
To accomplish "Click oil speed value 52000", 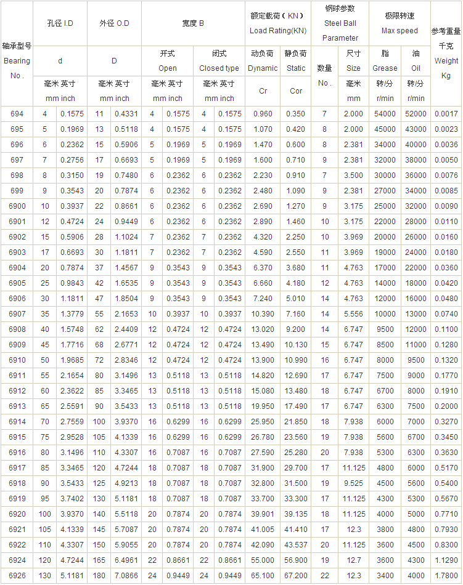I will tap(416, 114).
